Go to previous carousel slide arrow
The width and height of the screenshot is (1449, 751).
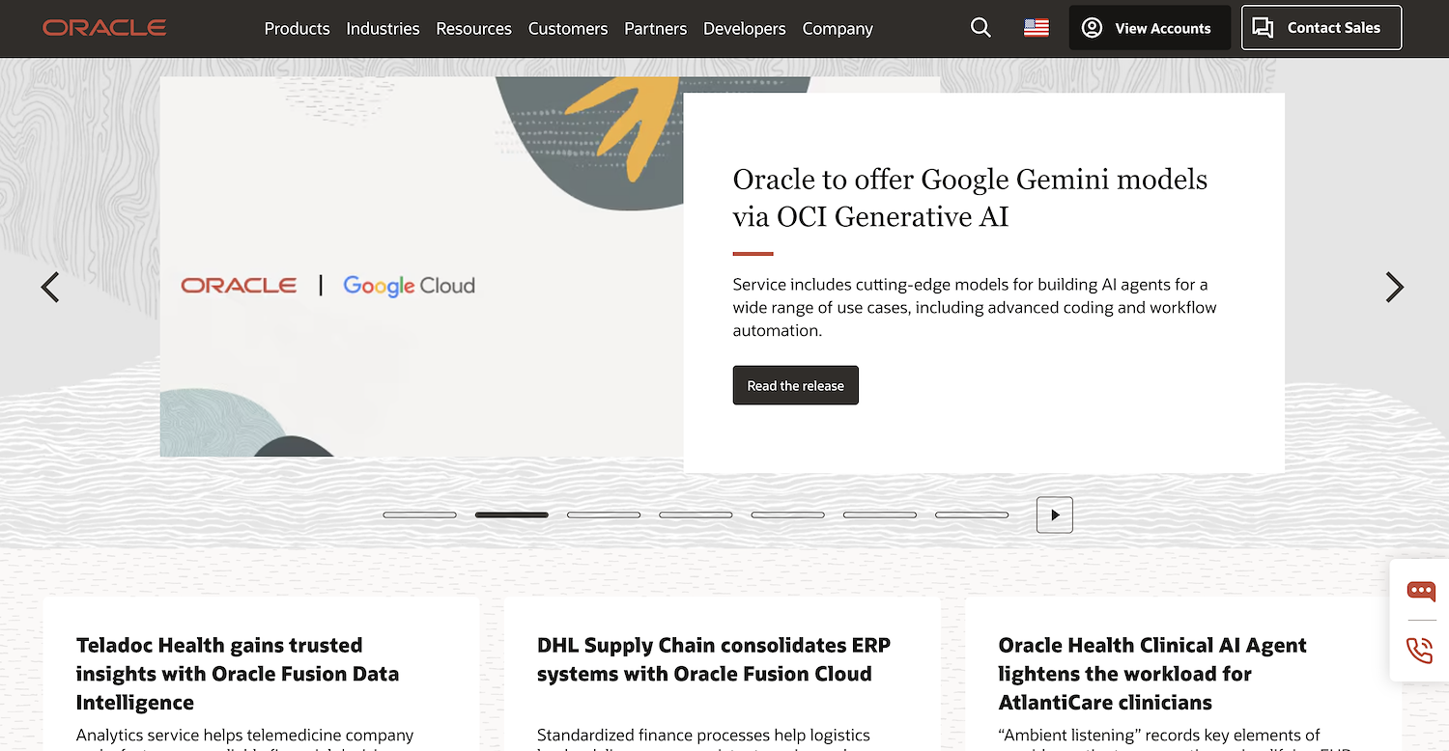click(x=50, y=287)
